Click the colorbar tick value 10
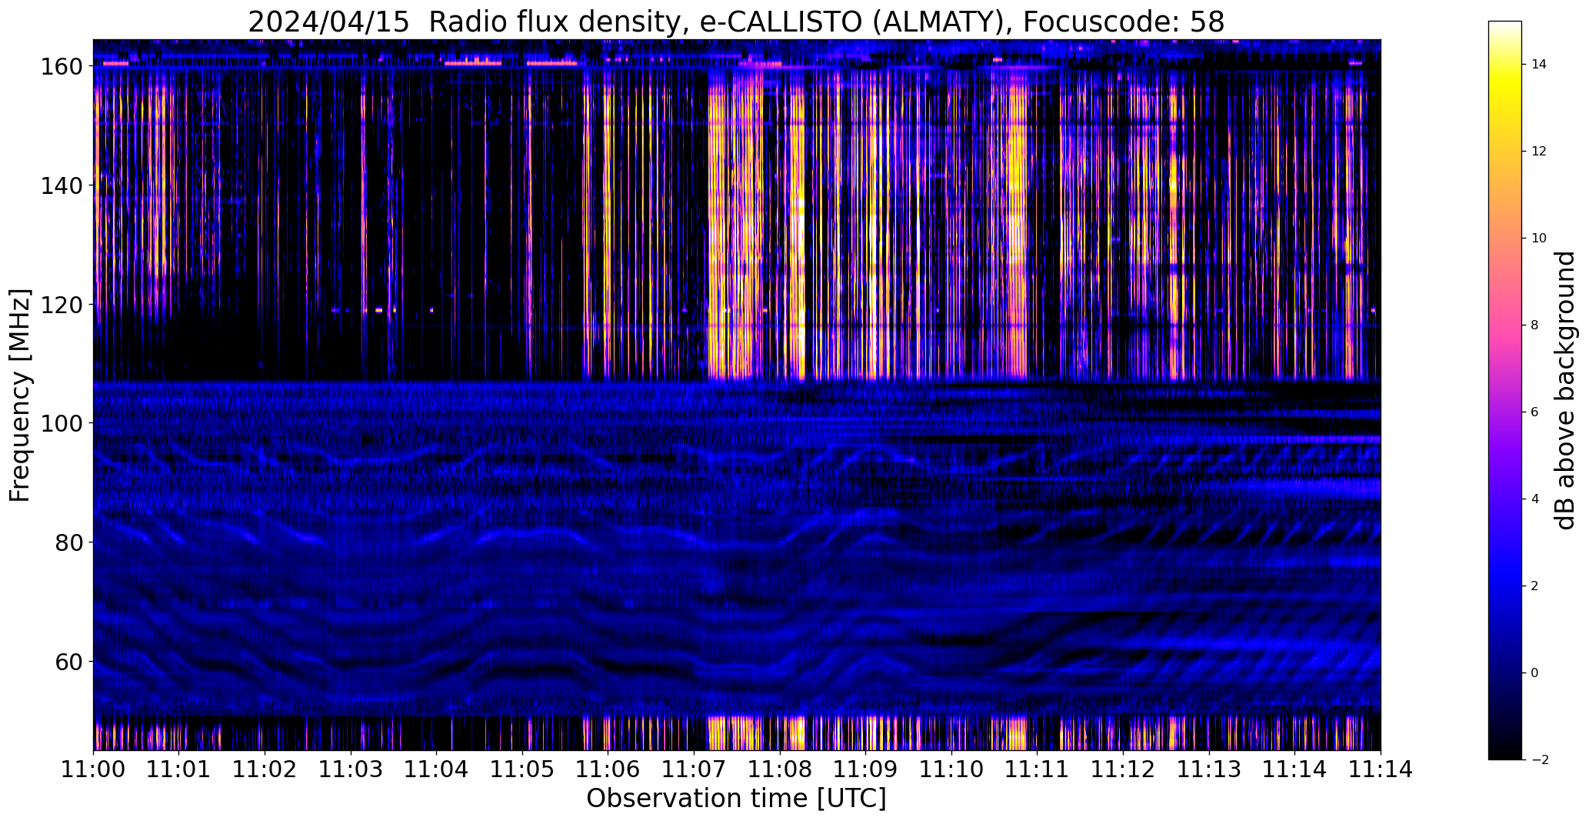The width and height of the screenshot is (1589, 821). pyautogui.click(x=1539, y=239)
